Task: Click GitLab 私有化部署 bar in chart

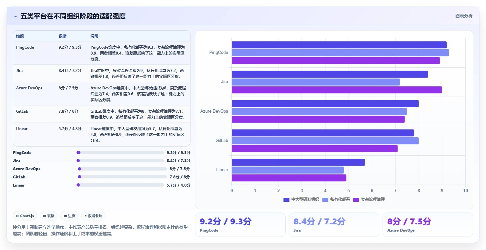Action: point(325,141)
